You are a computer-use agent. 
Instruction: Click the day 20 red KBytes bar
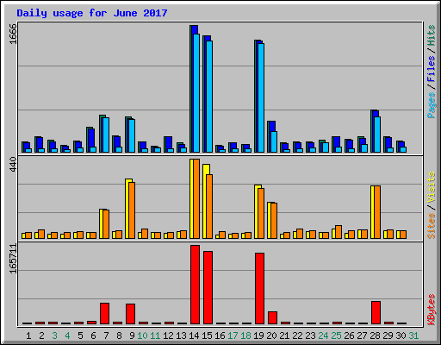point(272,317)
